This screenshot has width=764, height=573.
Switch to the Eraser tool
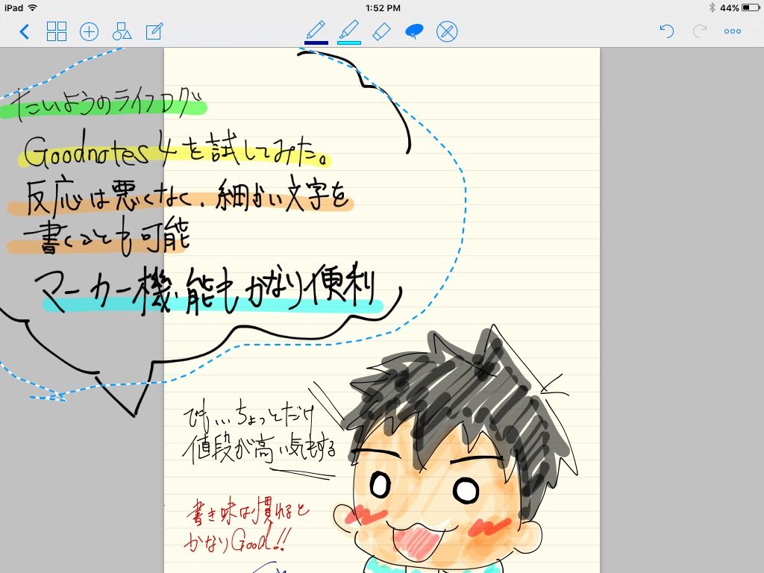[381, 31]
